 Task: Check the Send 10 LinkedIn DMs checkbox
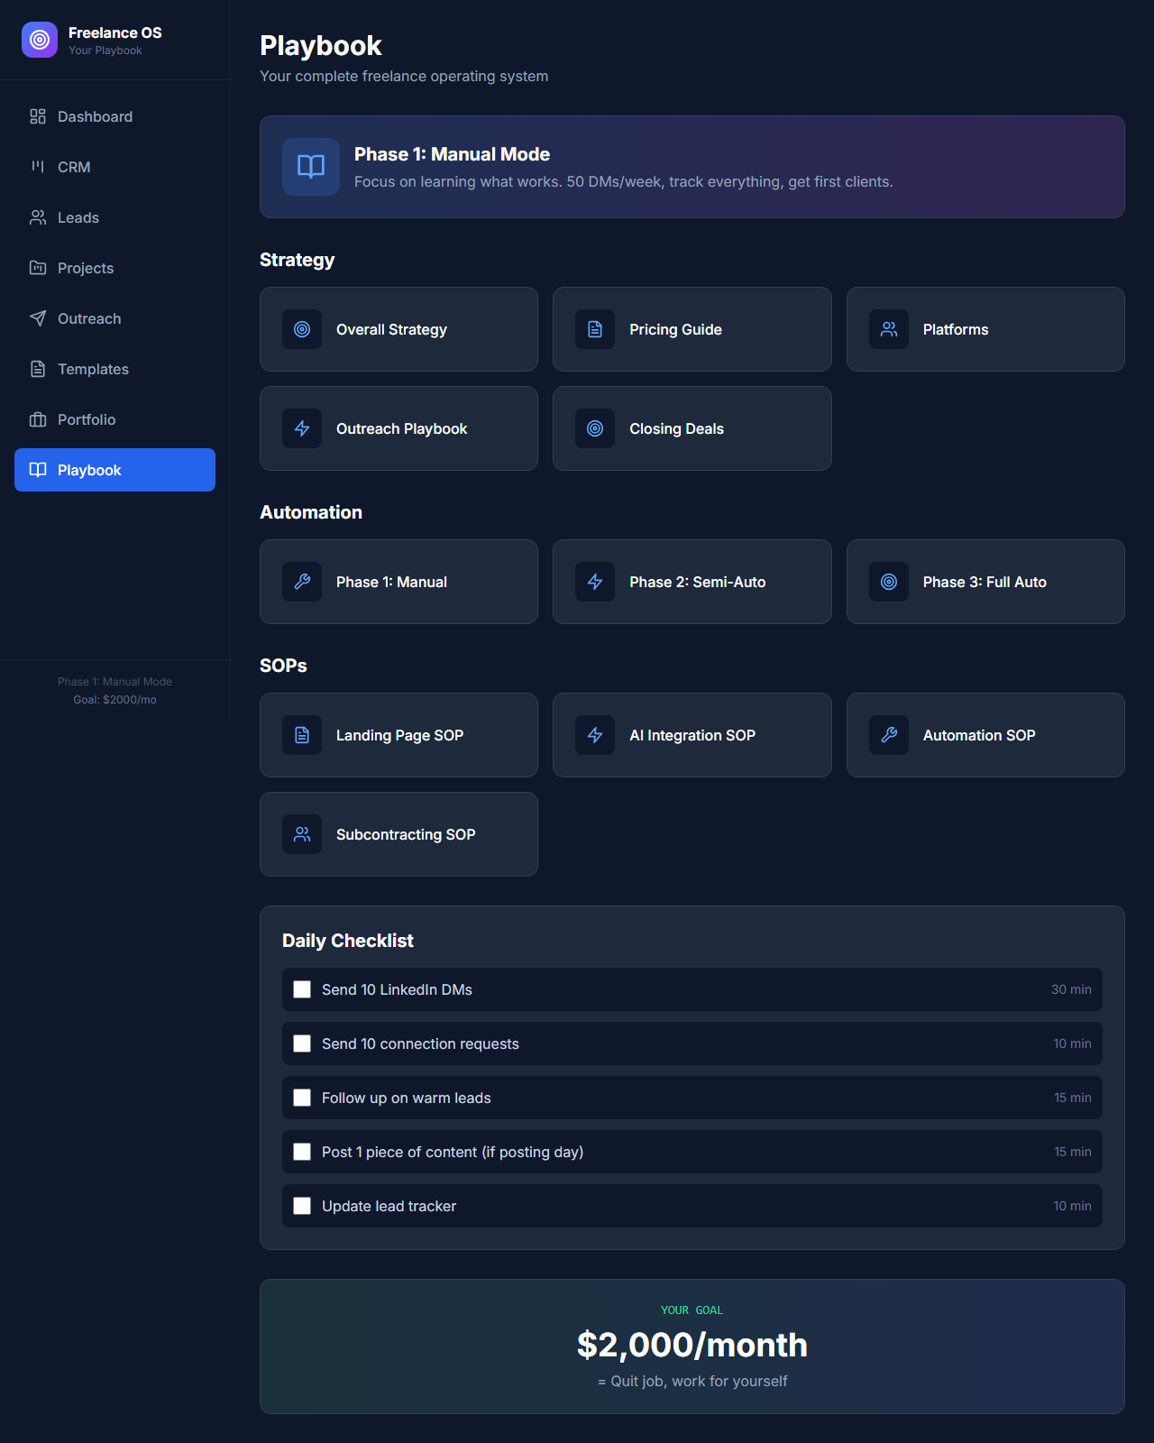pos(302,989)
